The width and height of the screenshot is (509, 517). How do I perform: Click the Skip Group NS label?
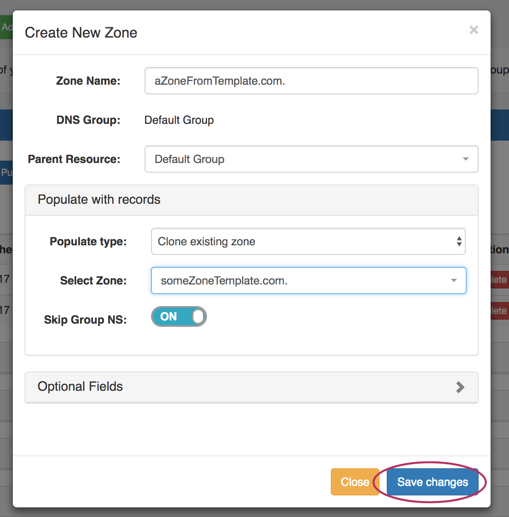pyautogui.click(x=85, y=320)
